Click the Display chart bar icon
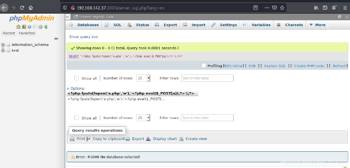The height and width of the screenshot is (168, 350). click(x=148, y=139)
